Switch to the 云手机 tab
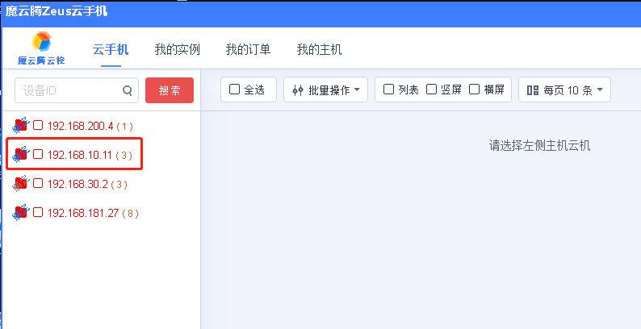 [111, 50]
